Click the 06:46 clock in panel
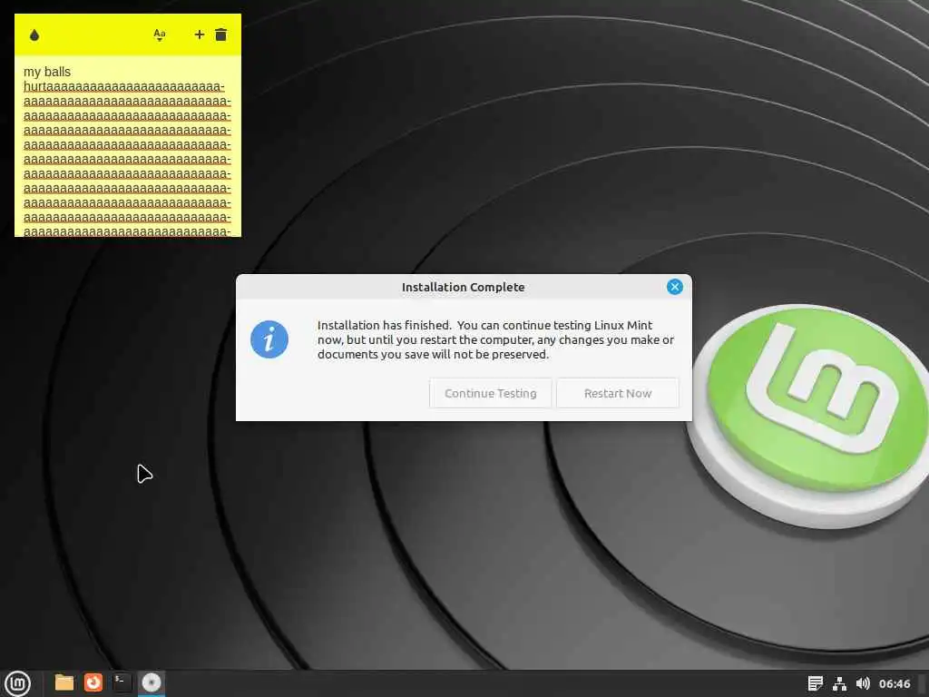 894,683
